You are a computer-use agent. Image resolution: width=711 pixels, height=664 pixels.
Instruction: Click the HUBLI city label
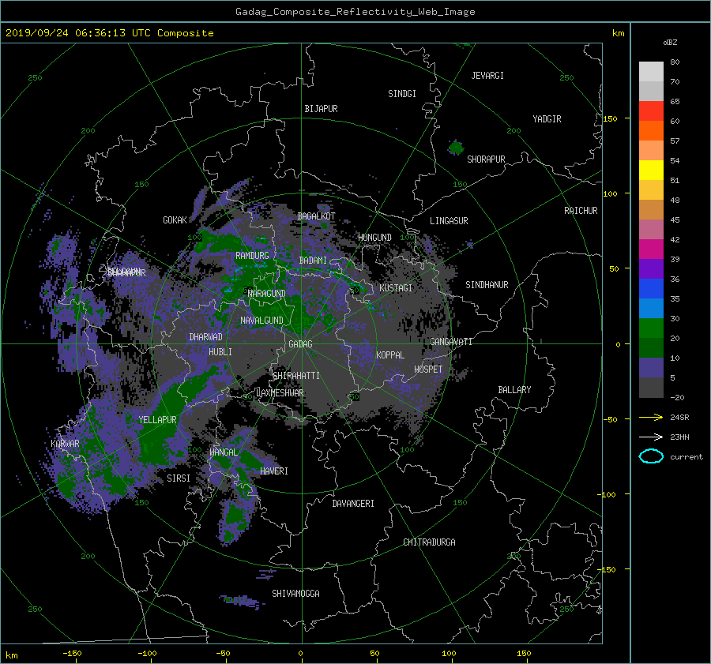click(220, 352)
